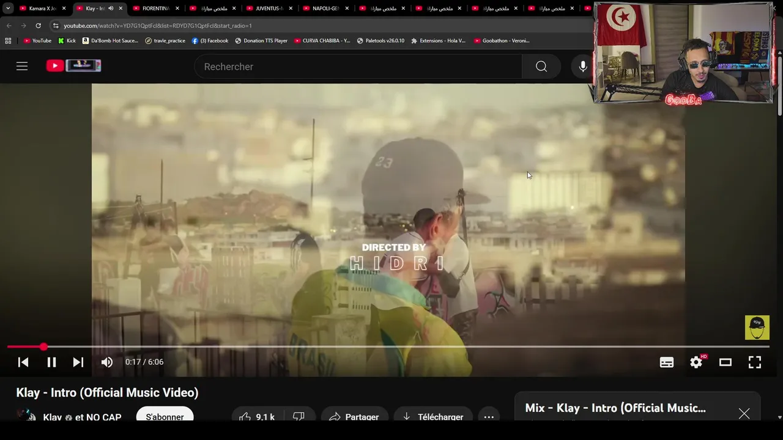The height and width of the screenshot is (440, 783).
Task: Mute the Klay tab via its speaker icon
Action: coord(111,9)
